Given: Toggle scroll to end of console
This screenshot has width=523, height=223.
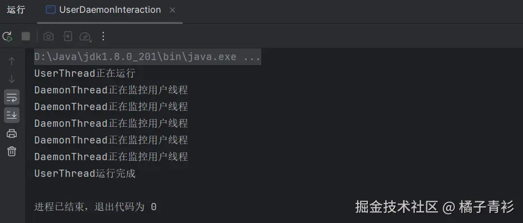Looking at the screenshot, I should coord(12,115).
